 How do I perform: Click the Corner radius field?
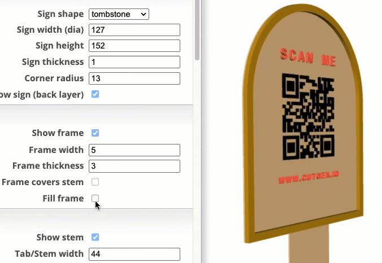point(134,78)
